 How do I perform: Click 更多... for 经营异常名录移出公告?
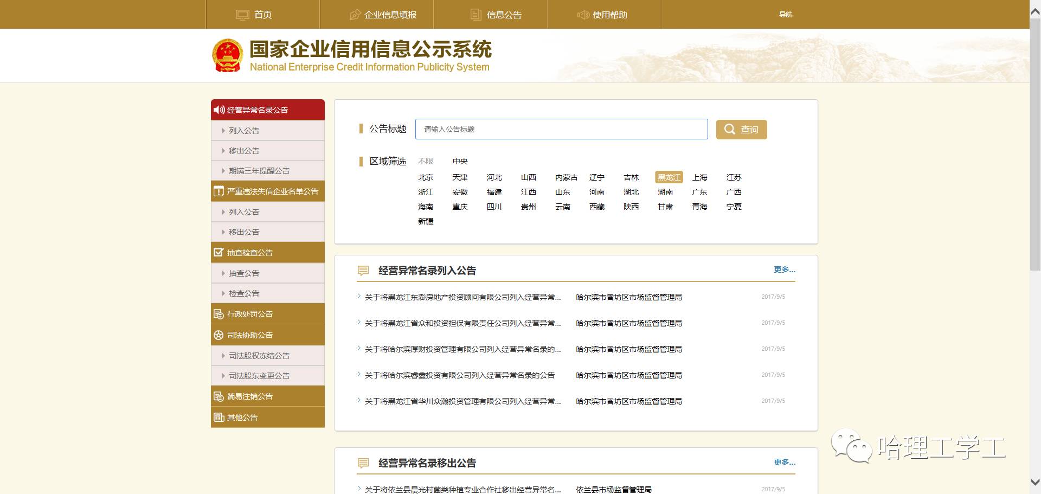pos(785,462)
